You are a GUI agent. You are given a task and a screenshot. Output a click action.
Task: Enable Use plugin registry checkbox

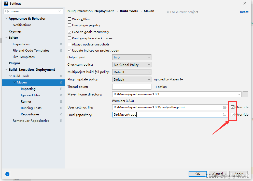pyautogui.click(x=69, y=25)
